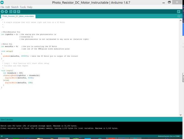Click the Open sketch toolbar icon
184x139 pixels.
click(x=15, y=12)
